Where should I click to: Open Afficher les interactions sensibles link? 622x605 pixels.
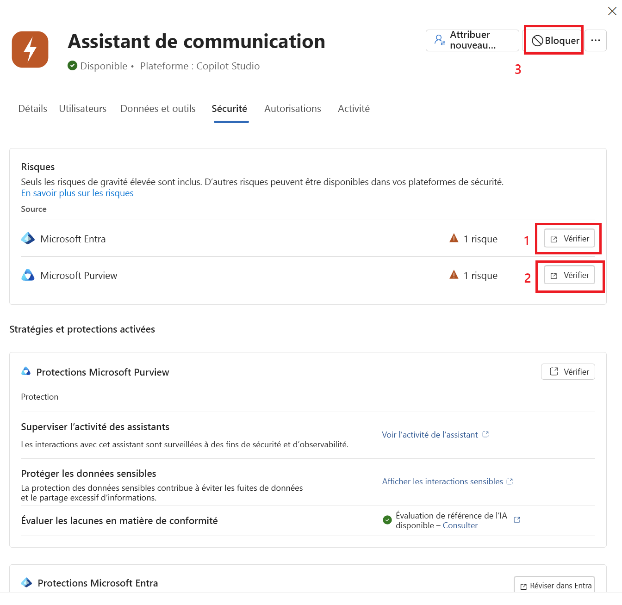(442, 481)
